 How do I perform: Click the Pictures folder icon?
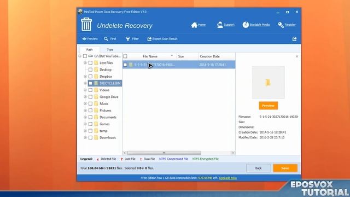[96, 111]
